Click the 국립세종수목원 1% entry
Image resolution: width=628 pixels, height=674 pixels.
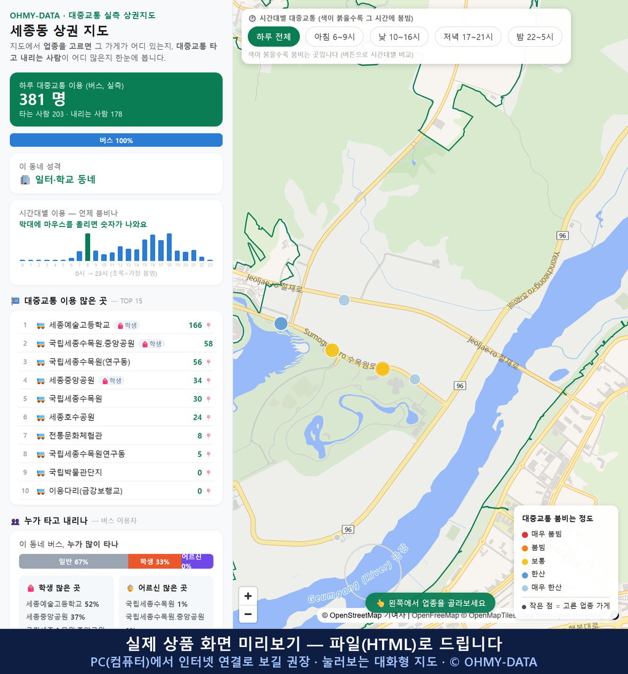(157, 604)
